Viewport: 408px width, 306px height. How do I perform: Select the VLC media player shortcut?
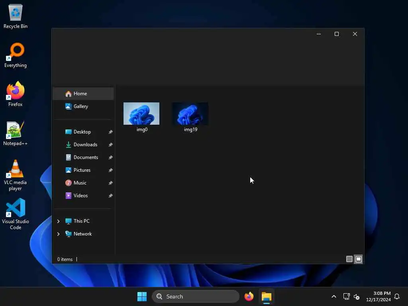16,175
